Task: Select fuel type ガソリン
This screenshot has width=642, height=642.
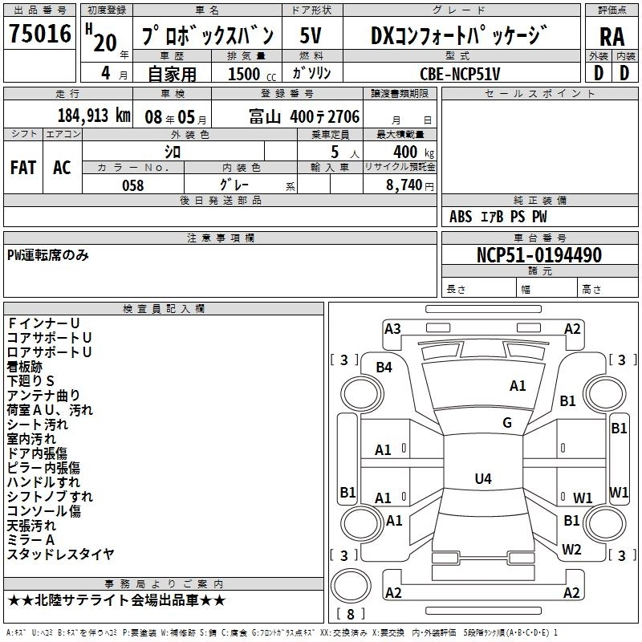Action: [x=311, y=73]
